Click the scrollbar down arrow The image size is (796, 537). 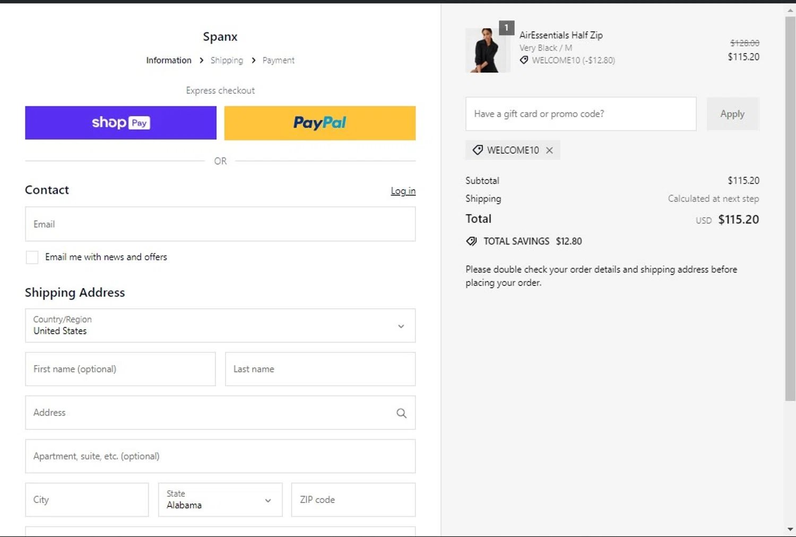coord(790,529)
